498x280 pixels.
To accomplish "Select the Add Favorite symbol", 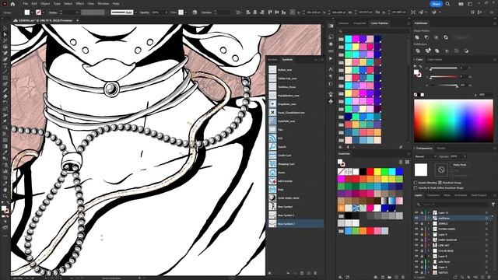I will pyautogui.click(x=296, y=181).
